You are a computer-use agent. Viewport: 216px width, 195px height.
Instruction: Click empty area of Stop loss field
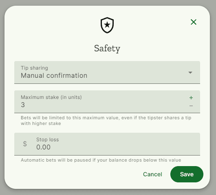click(x=124, y=144)
